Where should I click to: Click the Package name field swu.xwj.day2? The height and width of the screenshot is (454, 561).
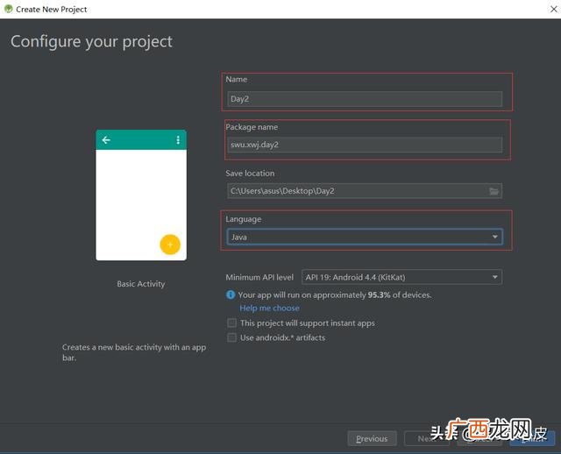click(365, 145)
